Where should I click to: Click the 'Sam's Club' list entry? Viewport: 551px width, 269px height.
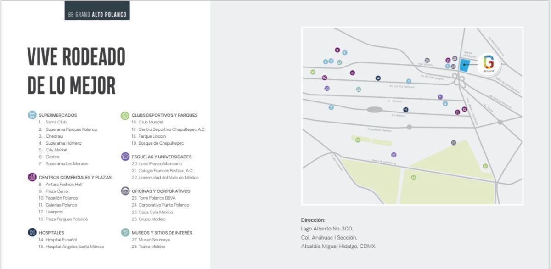[x=53, y=122]
